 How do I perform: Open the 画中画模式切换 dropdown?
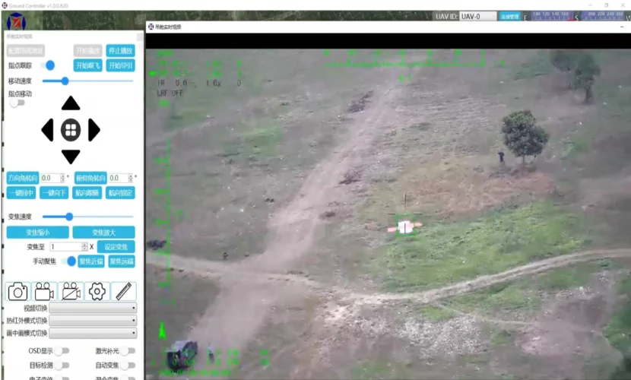coord(93,333)
